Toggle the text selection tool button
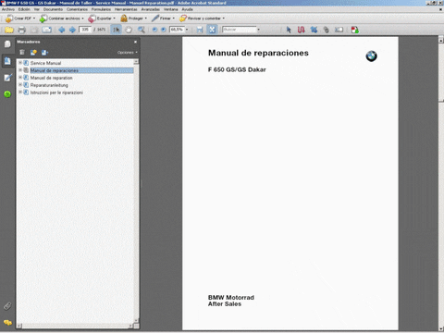The width and height of the screenshot is (444, 333). tap(117, 30)
